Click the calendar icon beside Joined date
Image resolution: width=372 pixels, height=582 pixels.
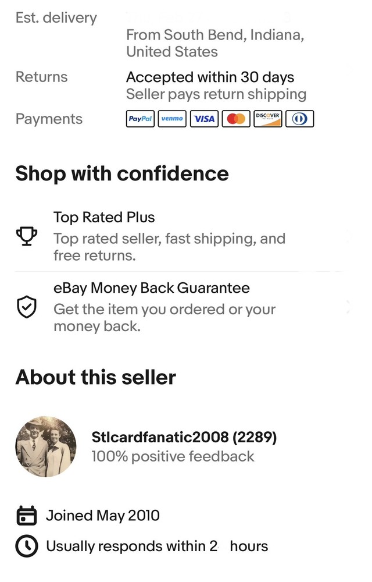26,516
